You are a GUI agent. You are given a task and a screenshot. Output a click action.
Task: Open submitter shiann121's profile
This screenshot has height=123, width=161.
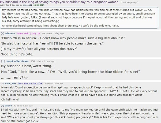click(27, 5)
